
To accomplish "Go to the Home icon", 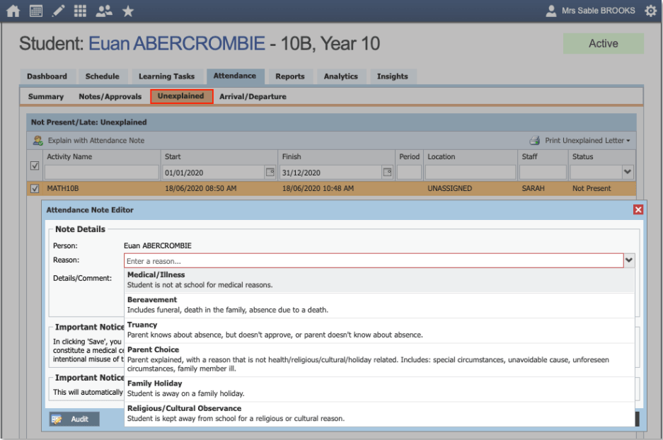I will pyautogui.click(x=13, y=11).
